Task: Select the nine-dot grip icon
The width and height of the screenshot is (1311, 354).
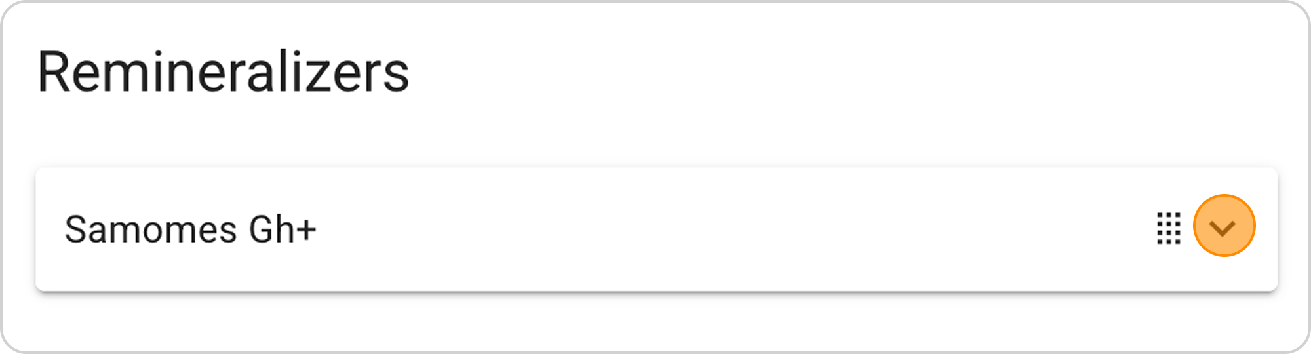Action: (x=1168, y=228)
